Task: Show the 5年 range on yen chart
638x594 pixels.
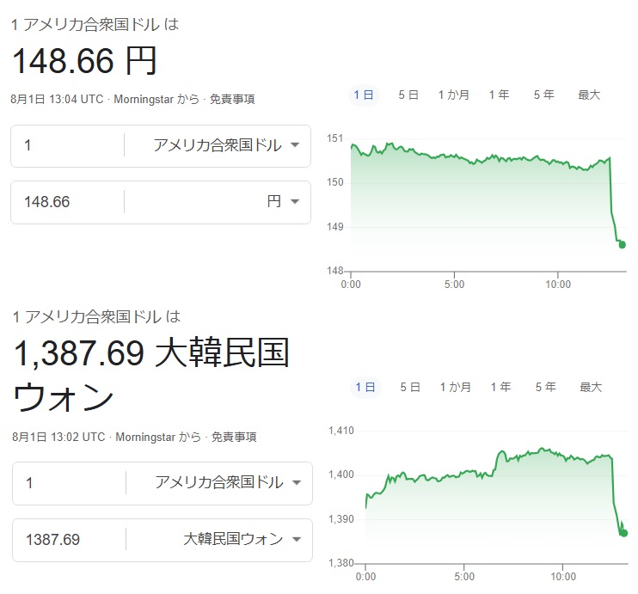Action: [x=544, y=95]
